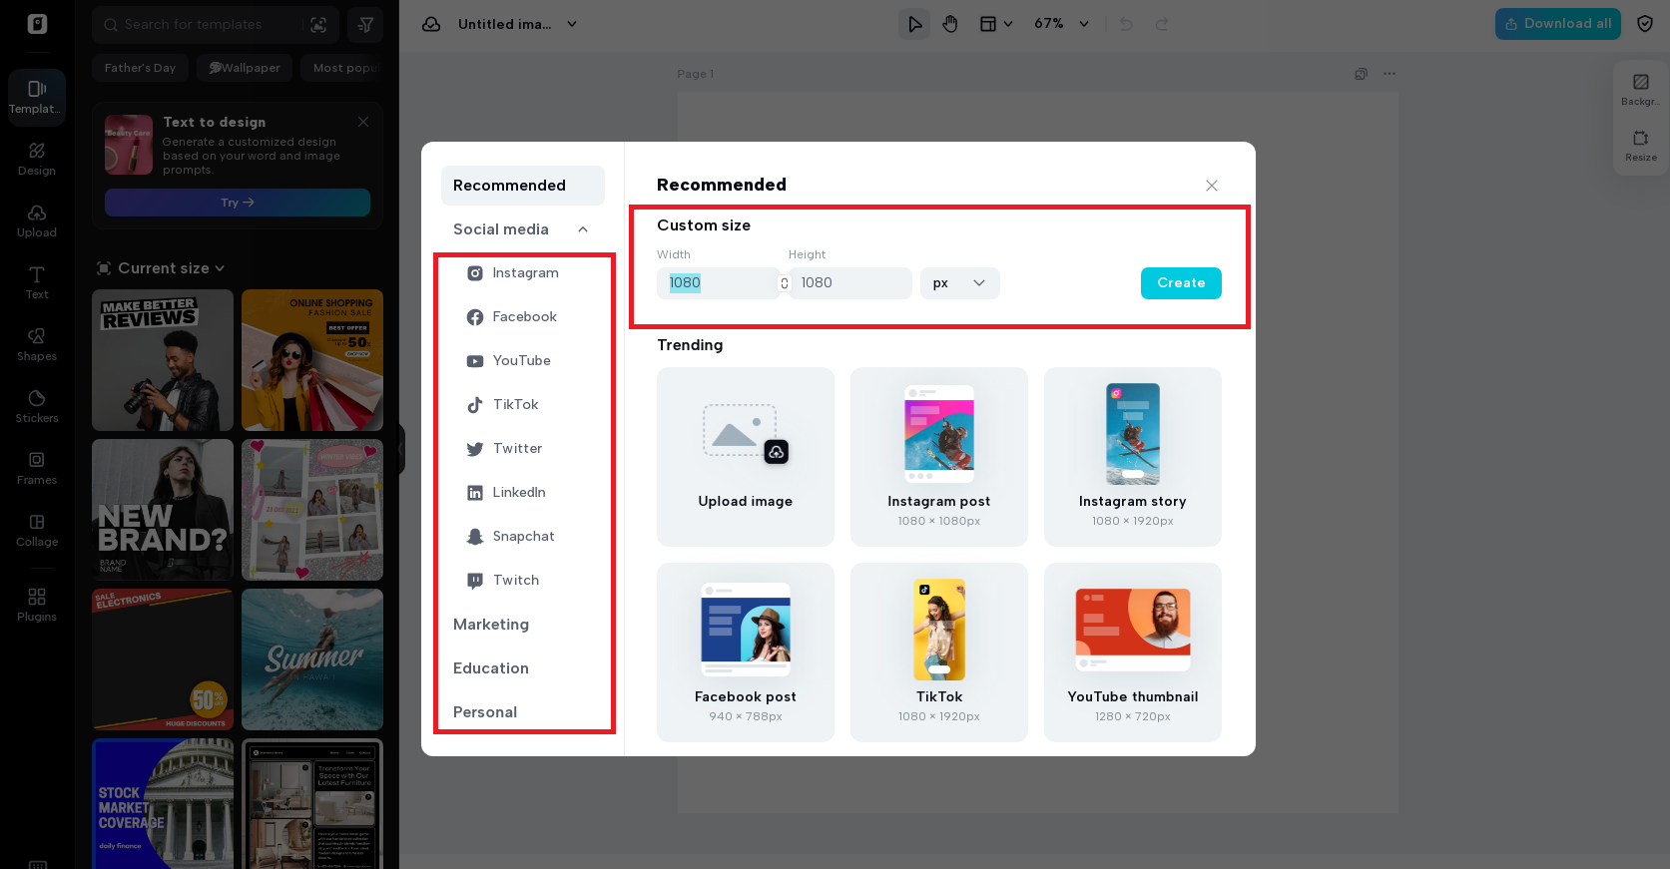Open the Frames sidebar panel

pos(37,469)
